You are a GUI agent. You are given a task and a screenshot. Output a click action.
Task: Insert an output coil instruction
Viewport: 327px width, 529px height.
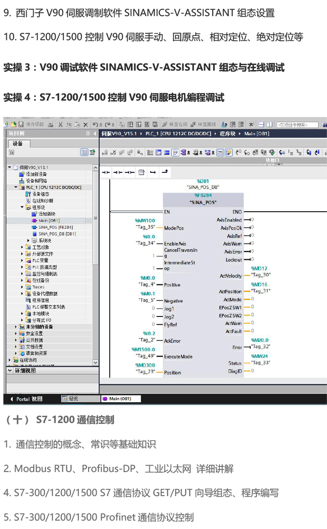click(130, 172)
